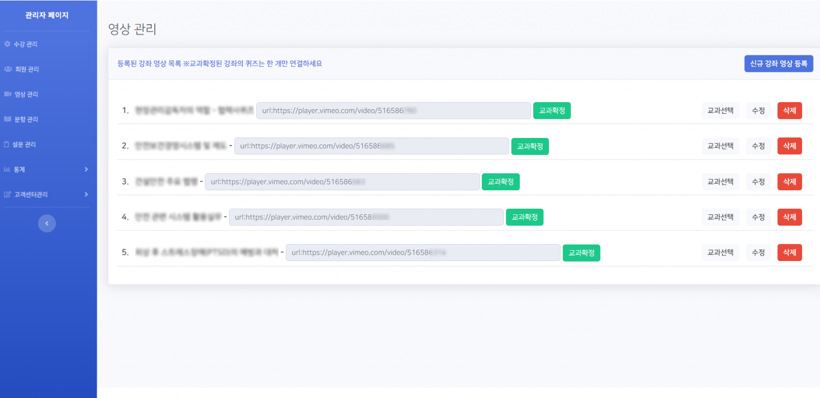Click the Vimeo URL field of video 5

pos(422,253)
